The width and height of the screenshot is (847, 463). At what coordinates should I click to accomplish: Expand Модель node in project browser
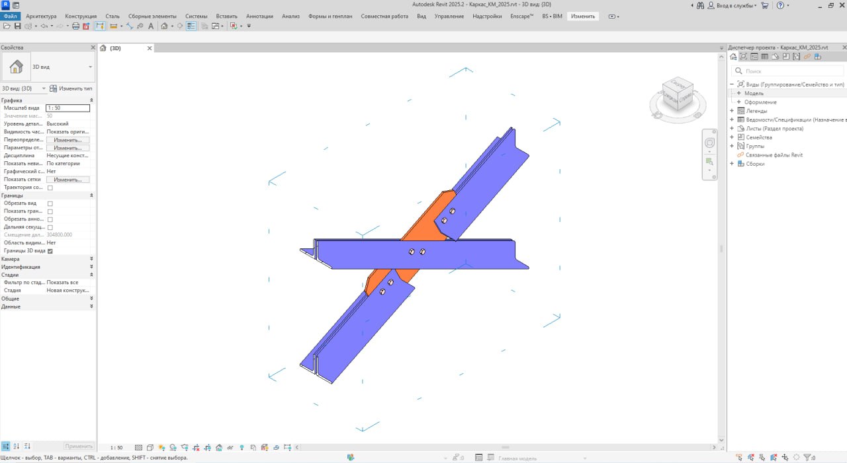(x=739, y=93)
